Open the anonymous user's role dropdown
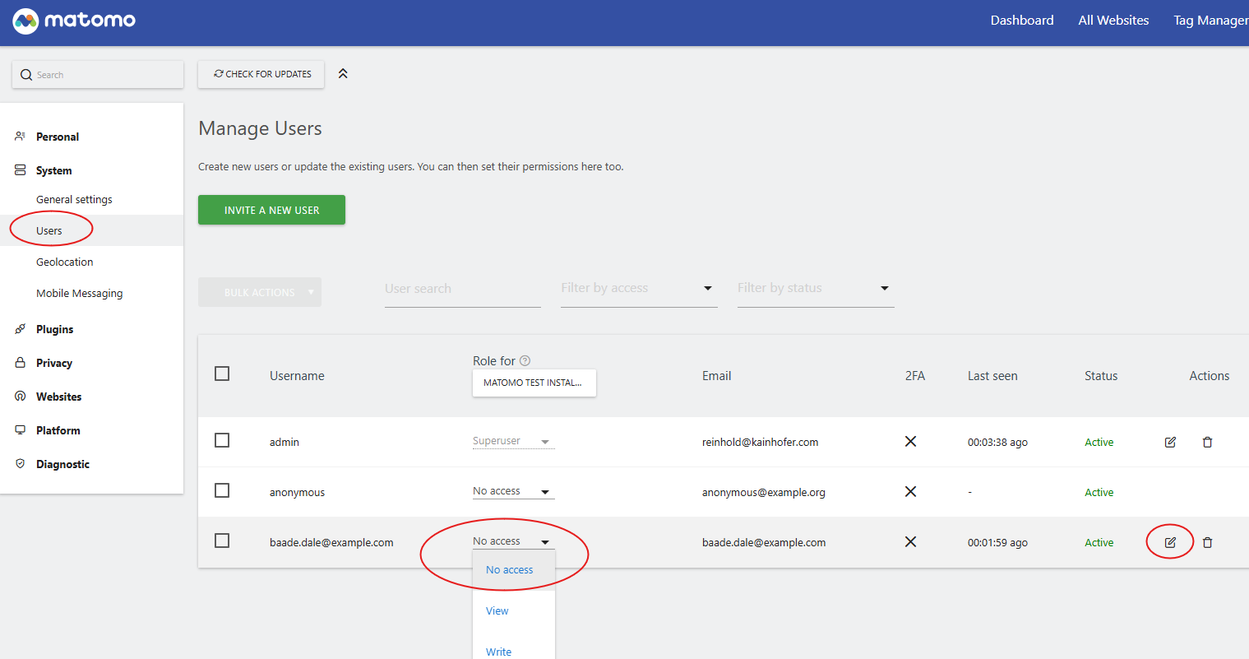 513,491
